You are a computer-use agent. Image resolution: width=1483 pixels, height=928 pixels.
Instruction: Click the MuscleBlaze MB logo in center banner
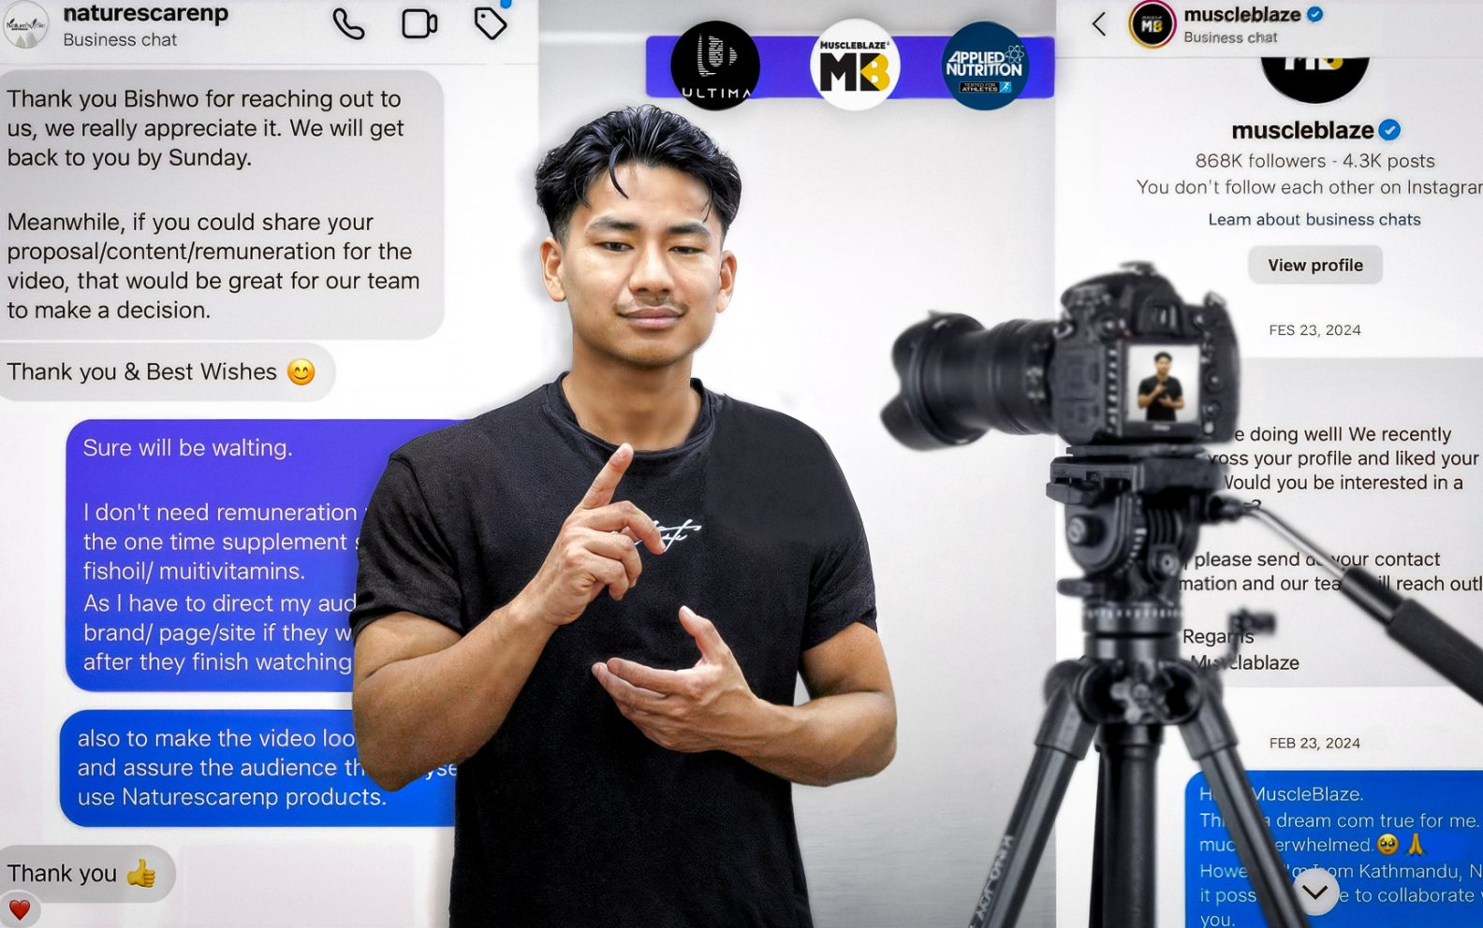854,66
